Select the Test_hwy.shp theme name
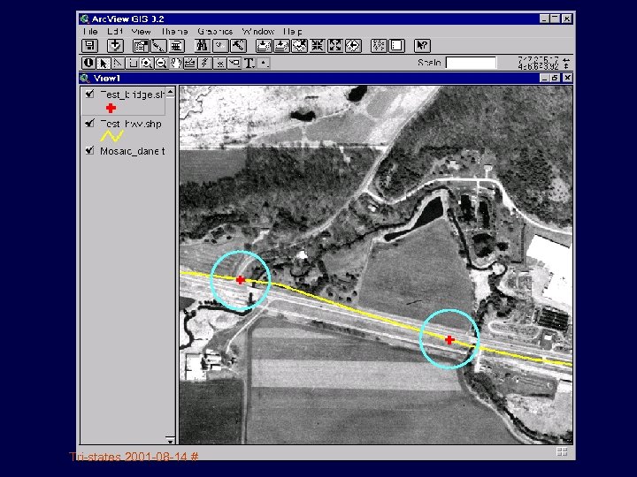Viewport: 637px width, 477px height. coord(131,124)
